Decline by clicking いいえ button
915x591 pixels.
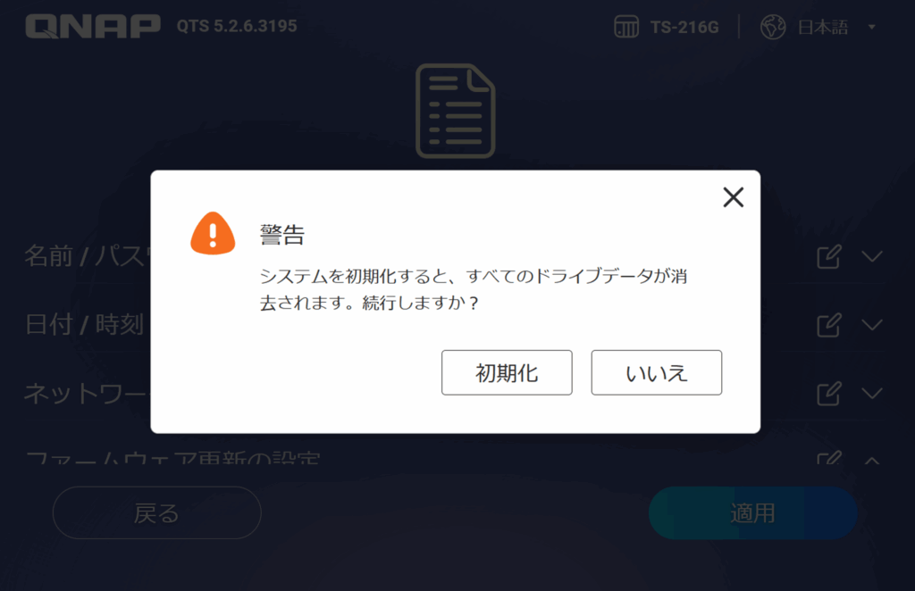click(657, 372)
